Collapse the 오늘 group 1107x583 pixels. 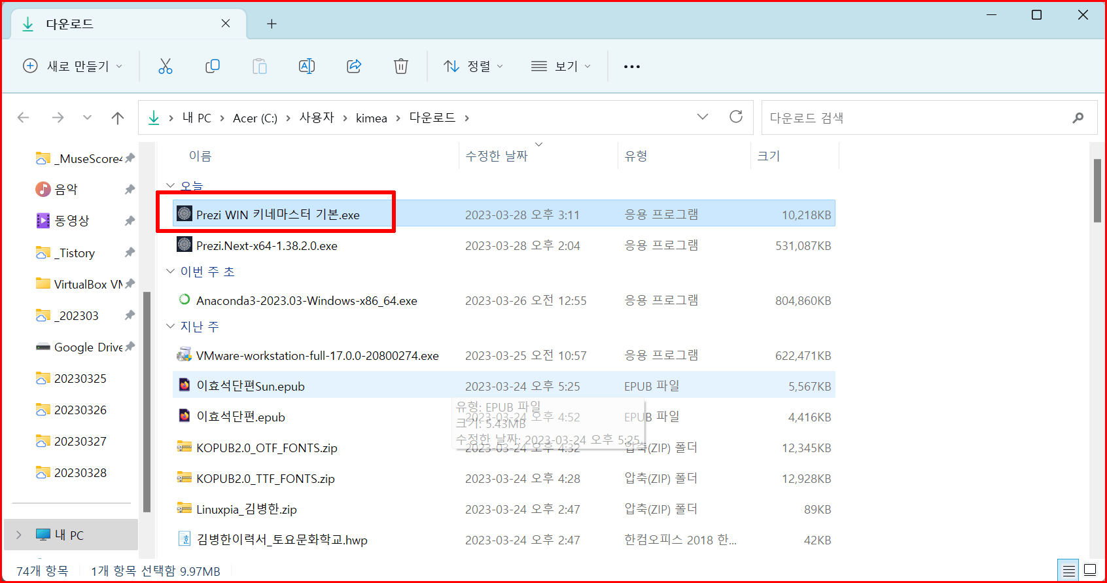pos(171,186)
